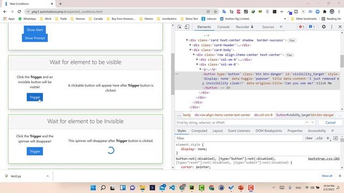Open the test2.py download options chevron
This screenshot has width=344, height=193.
(x=48, y=176)
